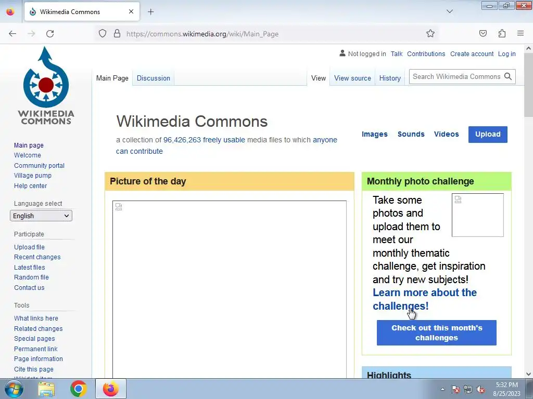Open the Images link
This screenshot has height=399, width=533.
click(375, 135)
